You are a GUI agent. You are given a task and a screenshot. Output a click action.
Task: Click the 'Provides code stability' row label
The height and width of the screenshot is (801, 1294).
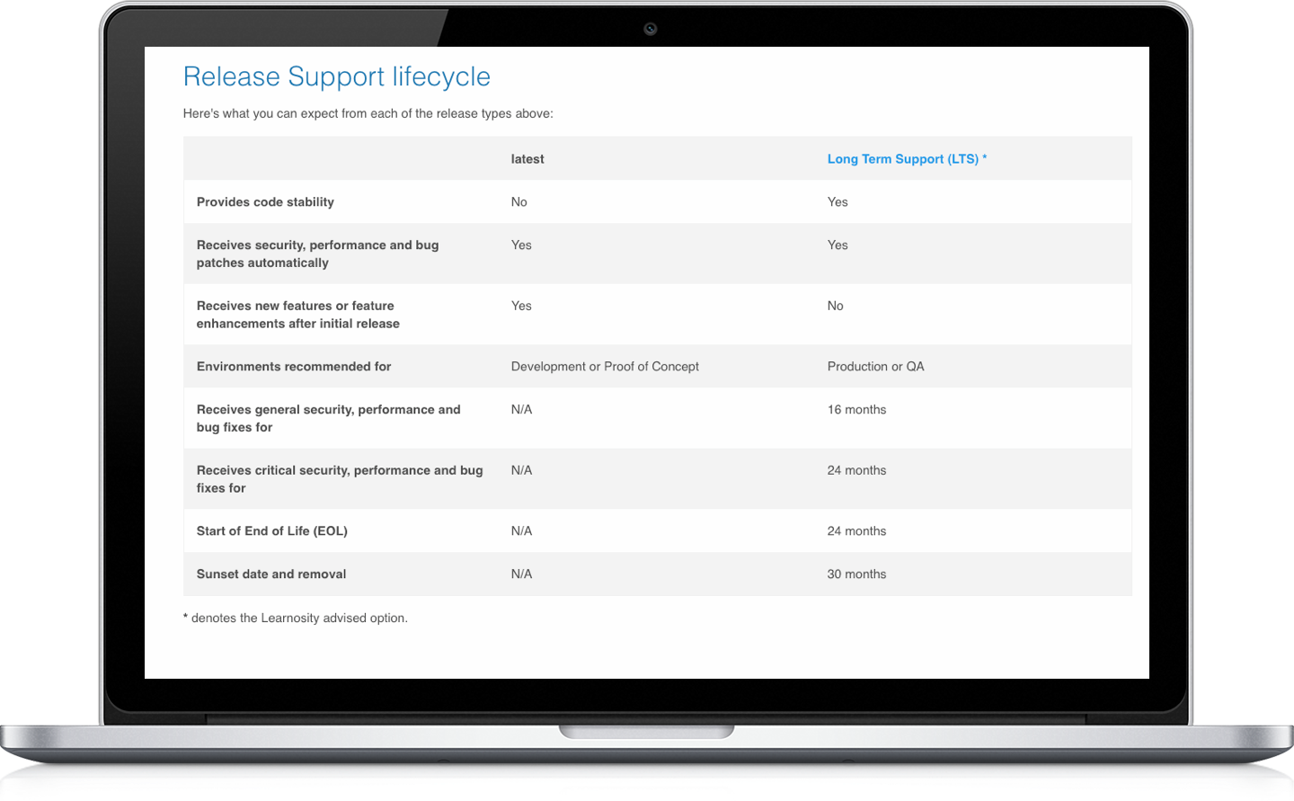[x=265, y=202]
